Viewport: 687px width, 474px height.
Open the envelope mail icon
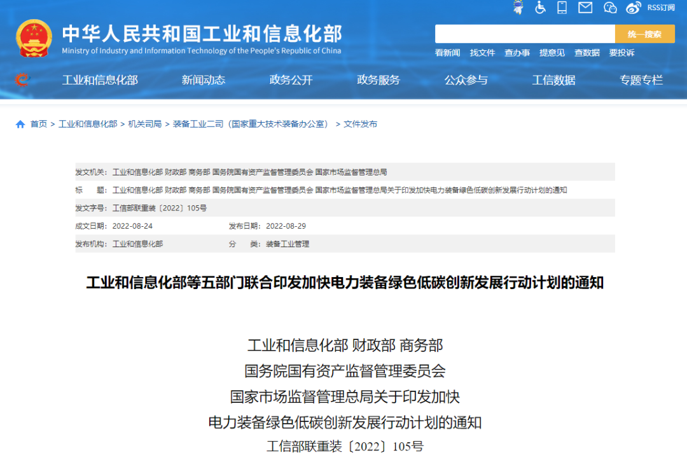585,8
